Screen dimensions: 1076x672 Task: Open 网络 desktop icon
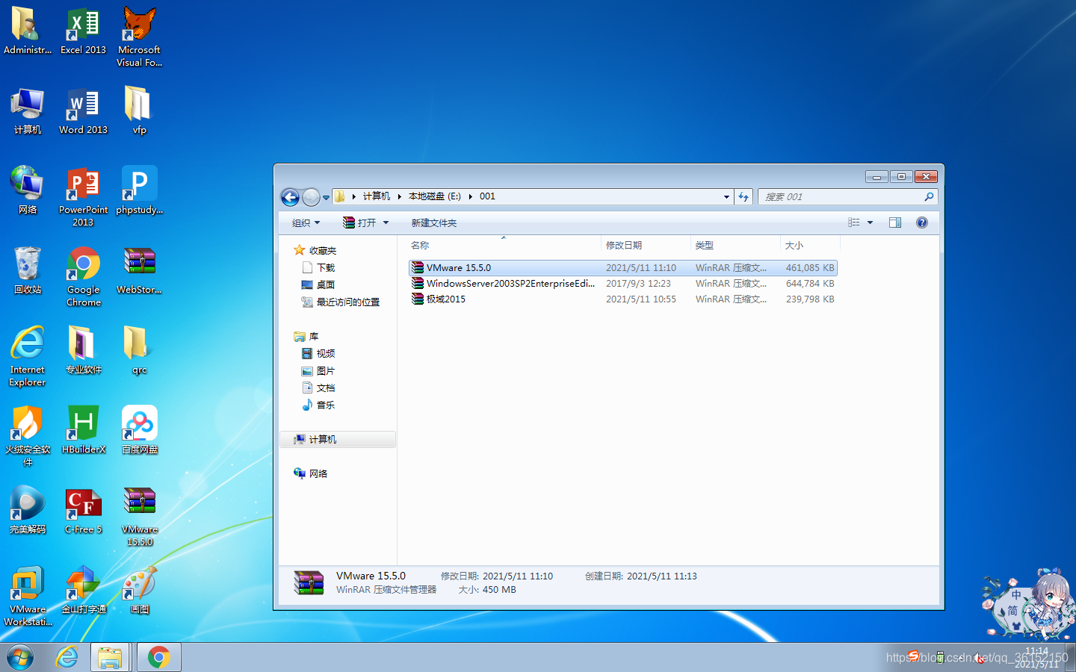coord(28,190)
